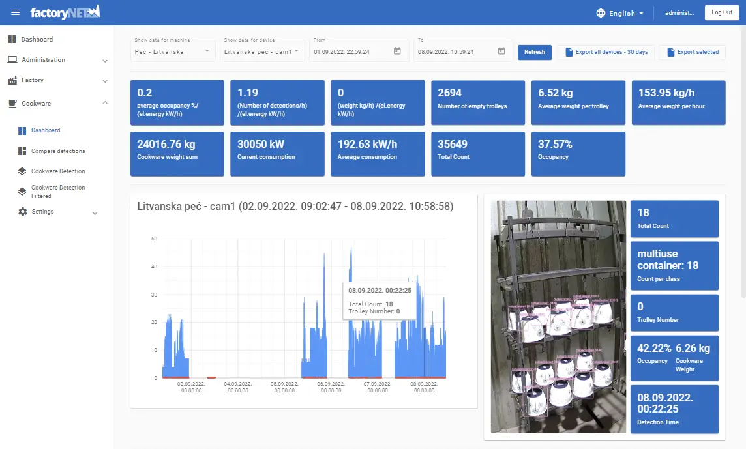The width and height of the screenshot is (746, 449).
Task: Click the globe language icon
Action: (601, 13)
